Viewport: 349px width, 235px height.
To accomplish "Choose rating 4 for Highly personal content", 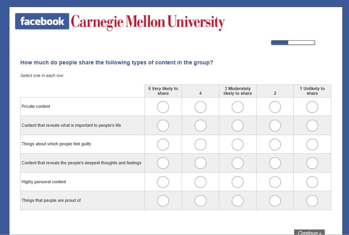I will [200, 182].
